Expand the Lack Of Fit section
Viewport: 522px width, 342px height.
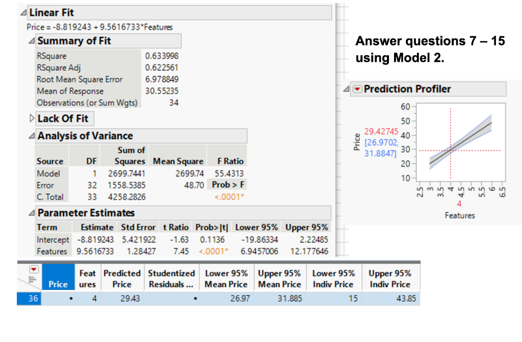[x=31, y=118]
